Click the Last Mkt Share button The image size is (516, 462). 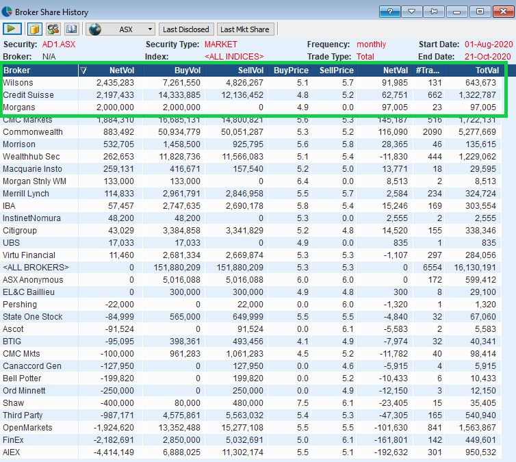245,29
